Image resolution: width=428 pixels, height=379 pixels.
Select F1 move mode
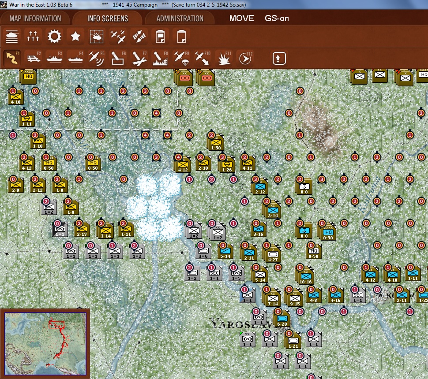(x=12, y=58)
